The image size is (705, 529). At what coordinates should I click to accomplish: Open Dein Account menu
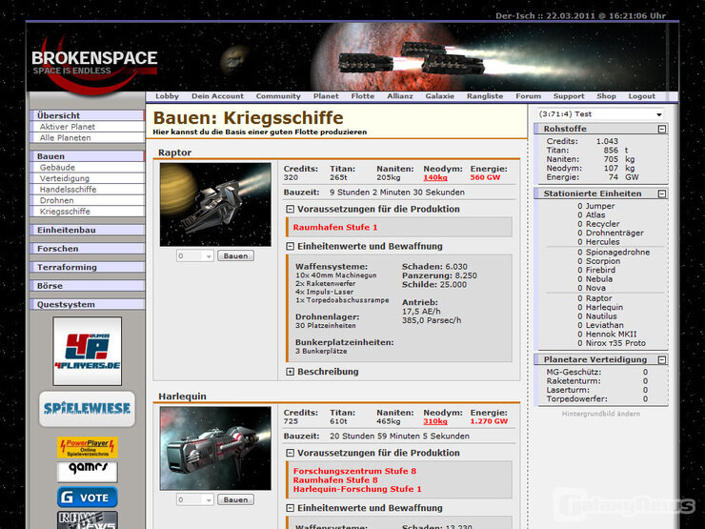point(217,96)
